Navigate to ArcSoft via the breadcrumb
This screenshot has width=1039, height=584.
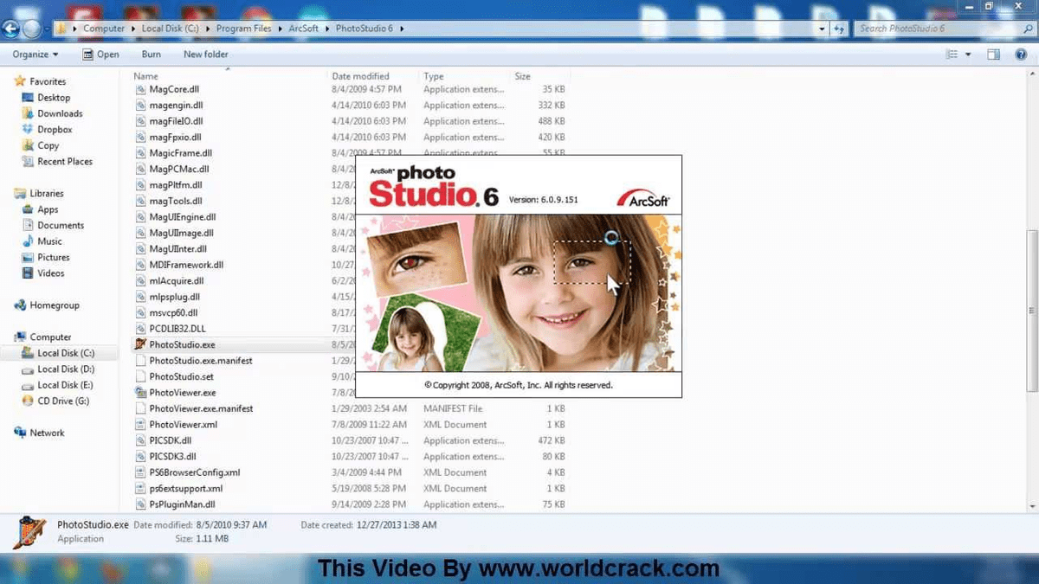(304, 28)
